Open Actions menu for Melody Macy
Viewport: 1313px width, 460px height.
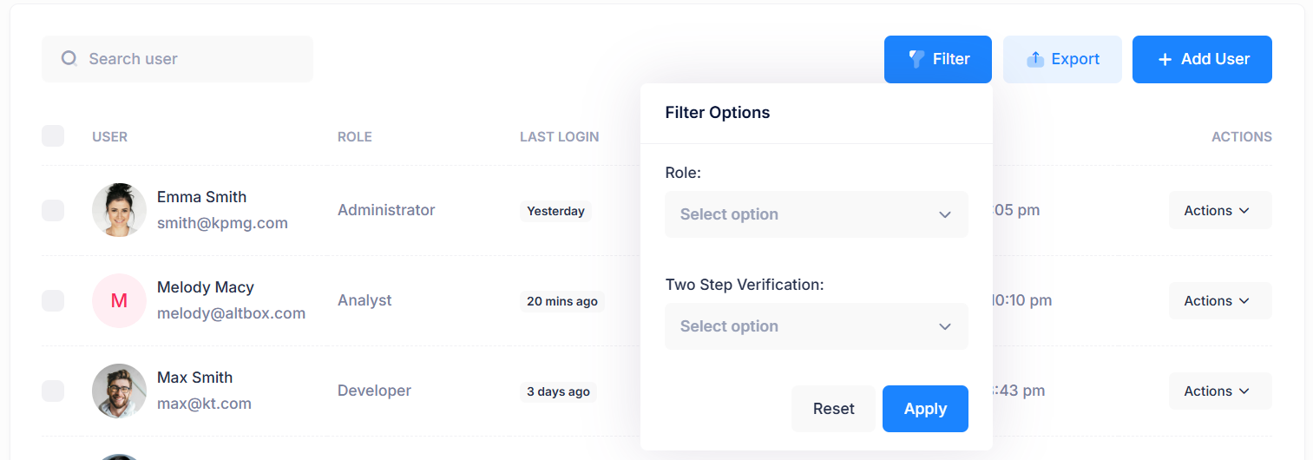[x=1220, y=300]
